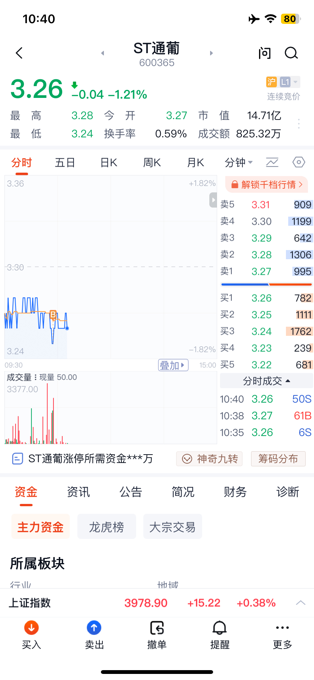Select the 五日 chart tab
The image size is (314, 680).
pos(65,162)
